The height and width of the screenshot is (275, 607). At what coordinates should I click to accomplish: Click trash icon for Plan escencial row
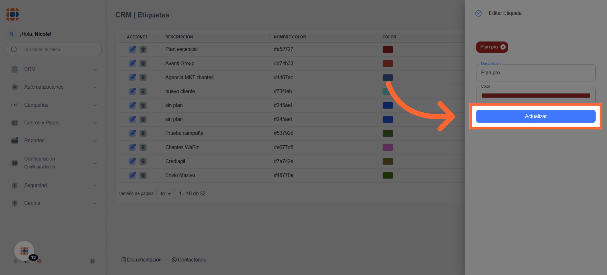143,49
